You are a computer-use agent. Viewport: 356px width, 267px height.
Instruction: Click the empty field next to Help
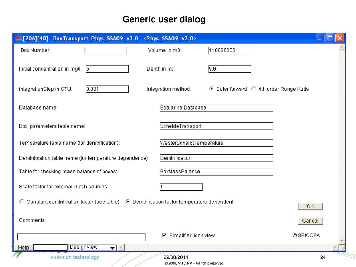point(50,248)
